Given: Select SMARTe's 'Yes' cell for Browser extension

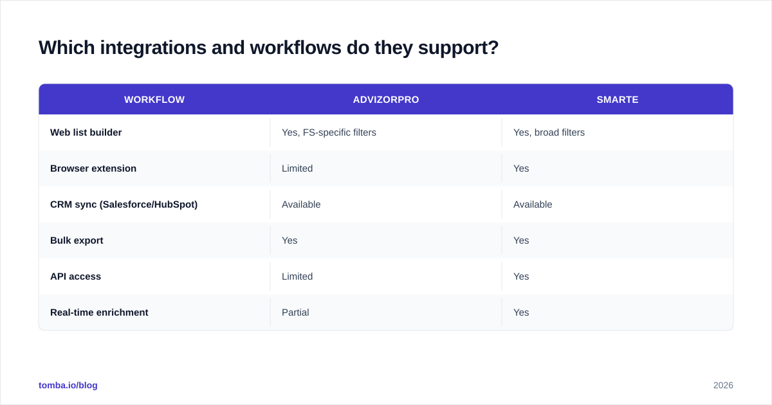Looking at the screenshot, I should click(x=618, y=168).
